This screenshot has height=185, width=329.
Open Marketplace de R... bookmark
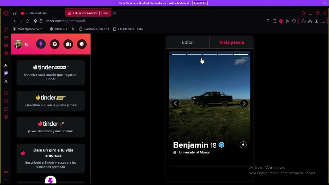tap(29, 29)
